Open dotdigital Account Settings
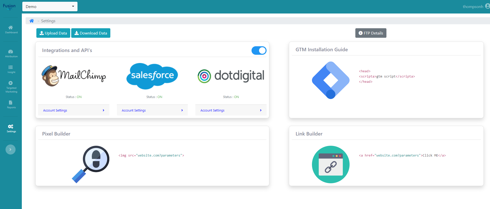This screenshot has height=209, width=490. 231,110
